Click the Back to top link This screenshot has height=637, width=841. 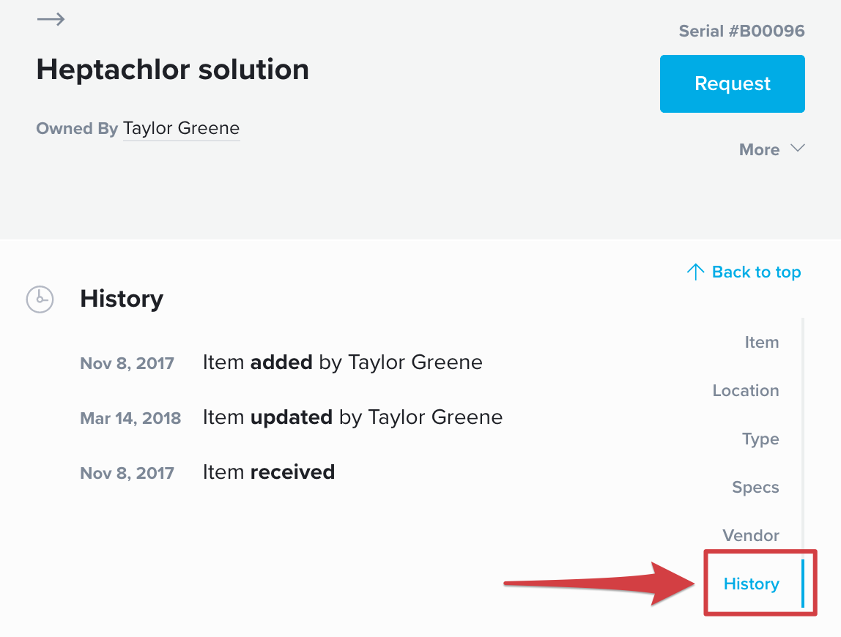tap(744, 272)
